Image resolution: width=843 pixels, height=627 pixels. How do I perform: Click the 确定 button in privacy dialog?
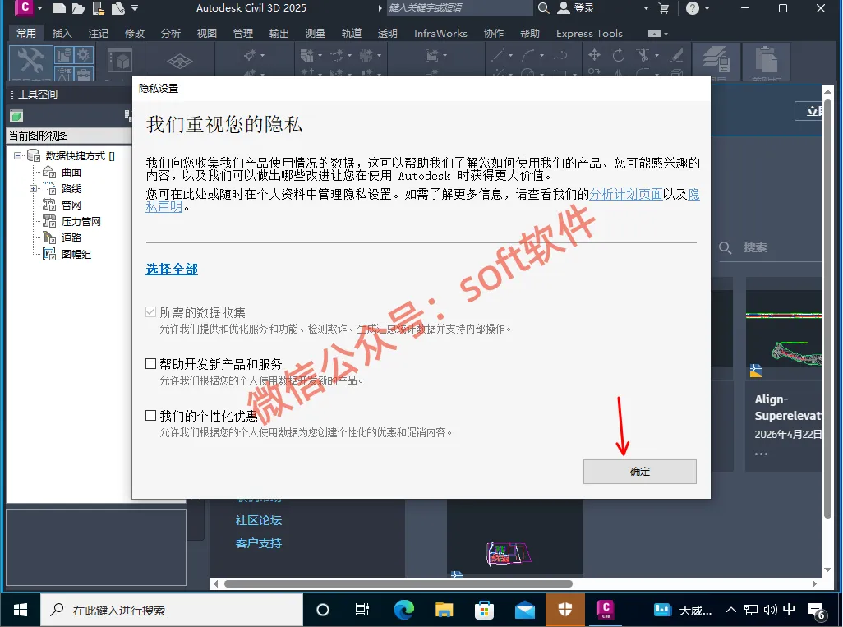(640, 472)
